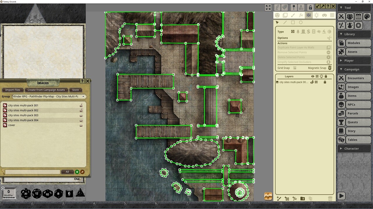The height and width of the screenshot is (209, 373).
Task: Open the lighting layer tool in the image toolbar
Action: click(x=316, y=15)
